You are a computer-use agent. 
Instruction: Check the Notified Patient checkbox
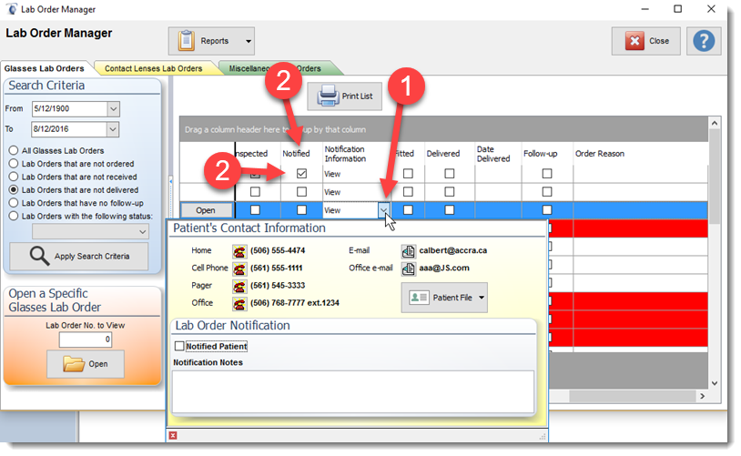tap(179, 346)
